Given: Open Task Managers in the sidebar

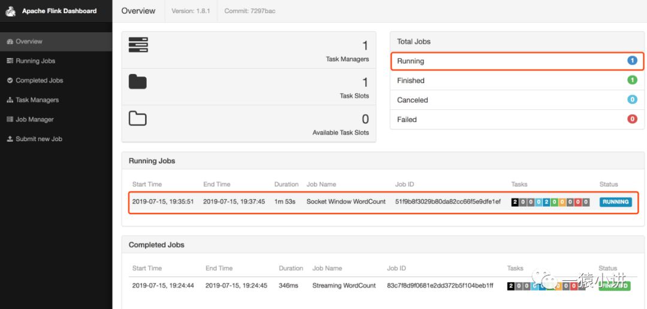Looking at the screenshot, I should (56, 100).
